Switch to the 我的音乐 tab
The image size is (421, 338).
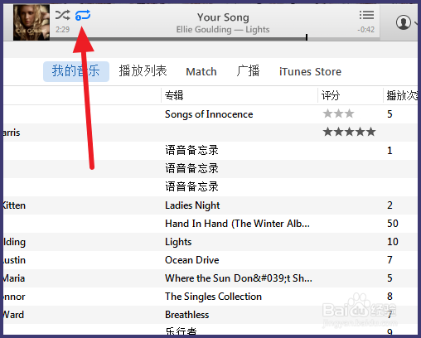76,71
